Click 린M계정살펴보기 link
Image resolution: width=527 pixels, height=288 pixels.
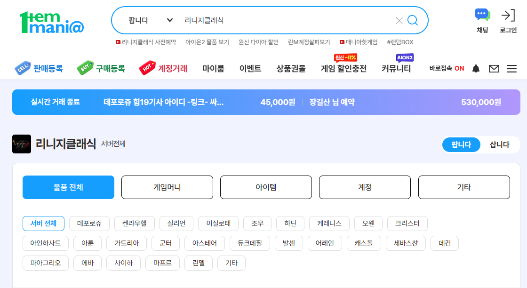(309, 42)
